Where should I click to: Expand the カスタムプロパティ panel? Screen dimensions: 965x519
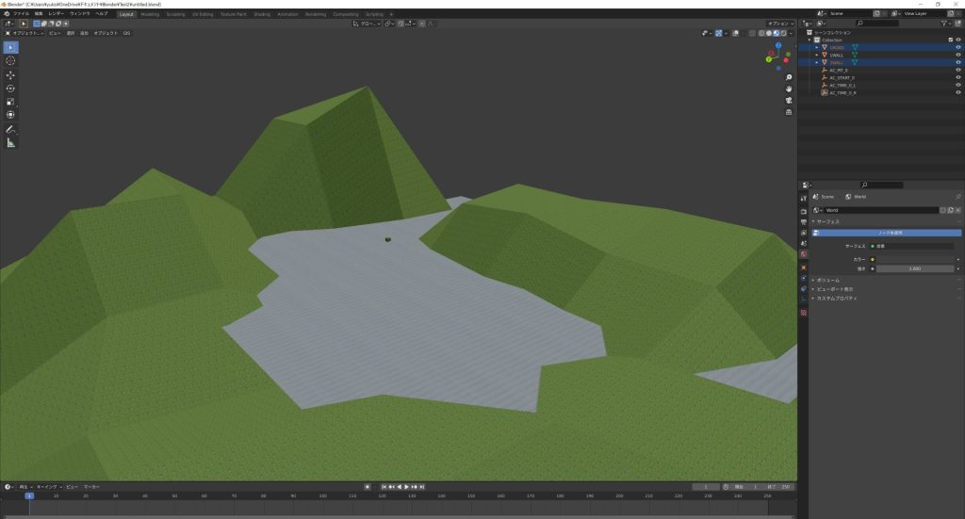tap(836, 298)
